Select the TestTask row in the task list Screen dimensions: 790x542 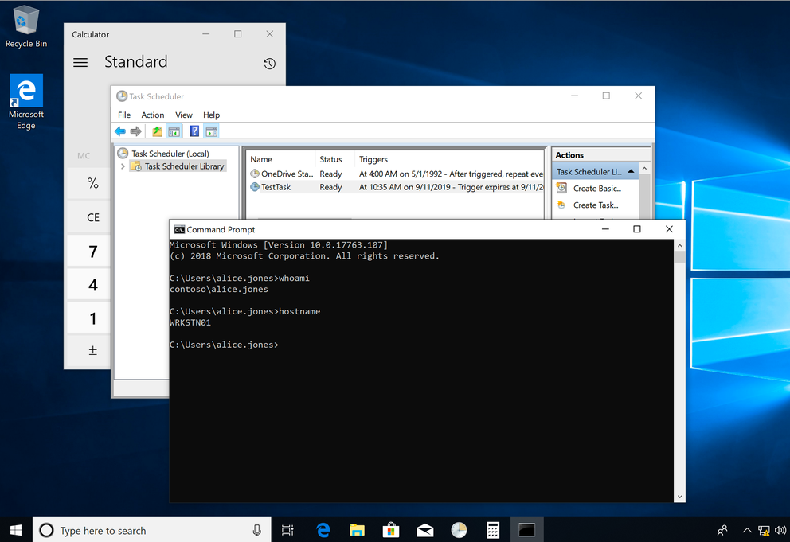[275, 186]
